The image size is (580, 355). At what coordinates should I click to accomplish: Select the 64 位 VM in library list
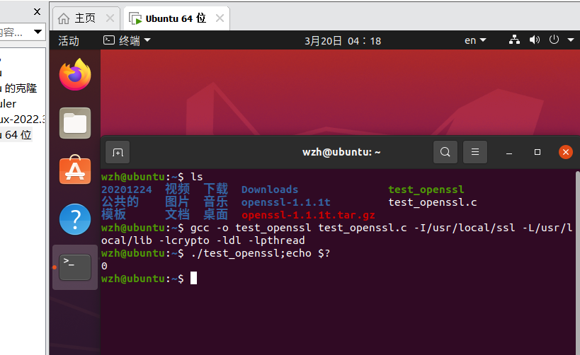coord(16,135)
